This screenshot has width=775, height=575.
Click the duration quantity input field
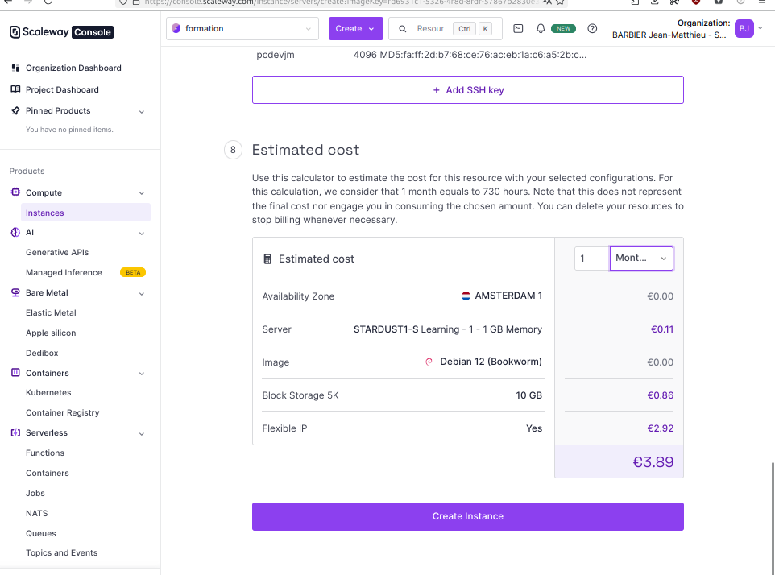click(591, 259)
